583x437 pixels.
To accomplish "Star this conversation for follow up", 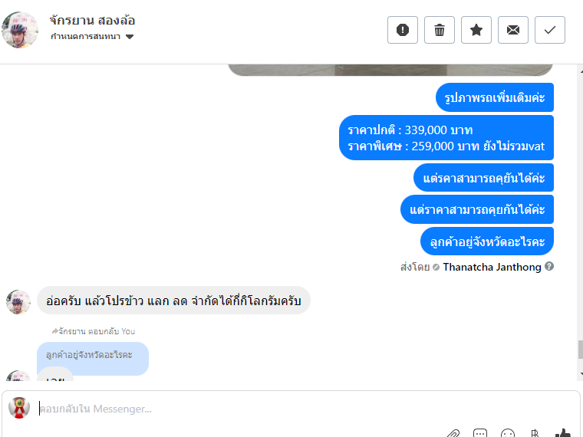I will coord(476,30).
